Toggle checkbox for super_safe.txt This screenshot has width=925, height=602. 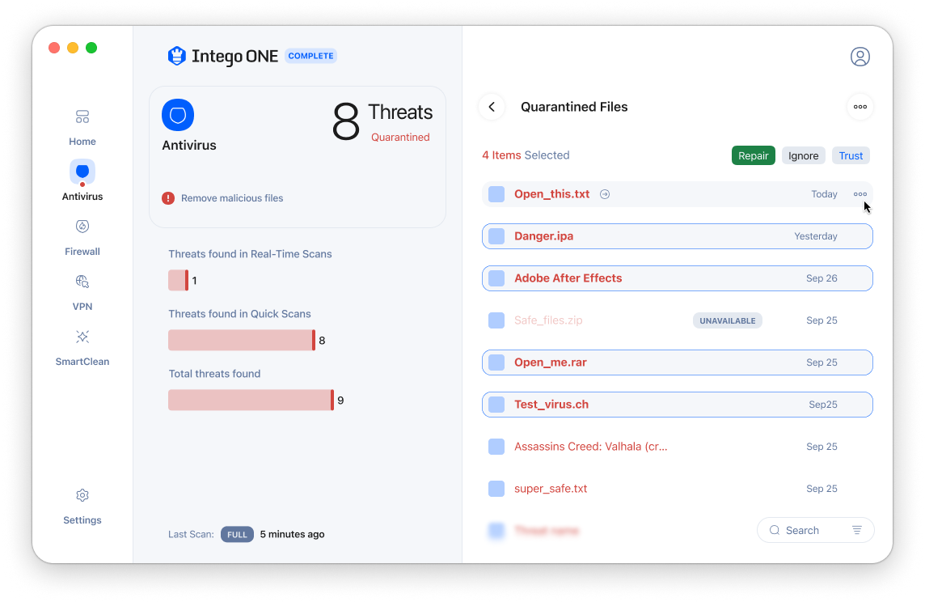tap(496, 489)
